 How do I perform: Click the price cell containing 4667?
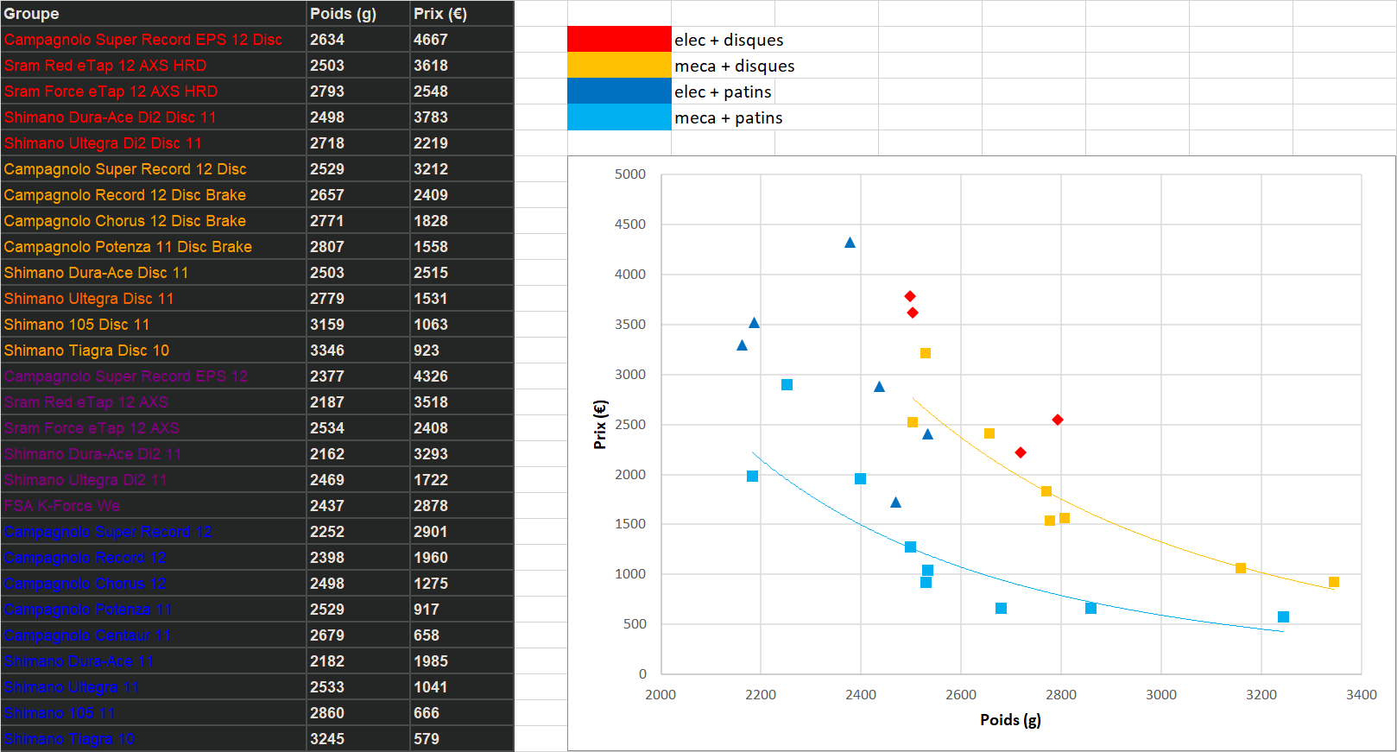point(461,40)
